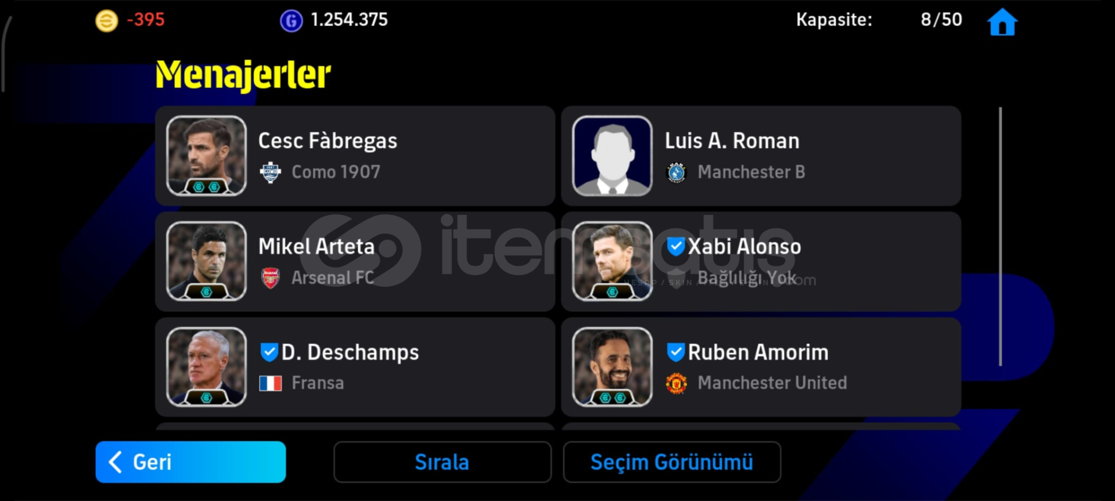Open the Sırala sort options
The image size is (1115, 501).
coord(442,462)
